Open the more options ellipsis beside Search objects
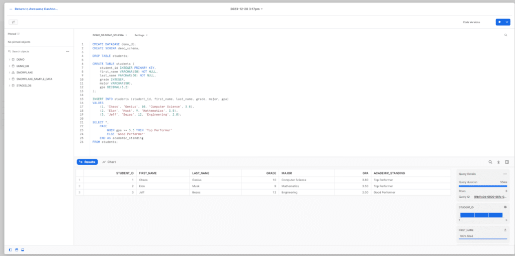This screenshot has width=515, height=256. point(68,51)
